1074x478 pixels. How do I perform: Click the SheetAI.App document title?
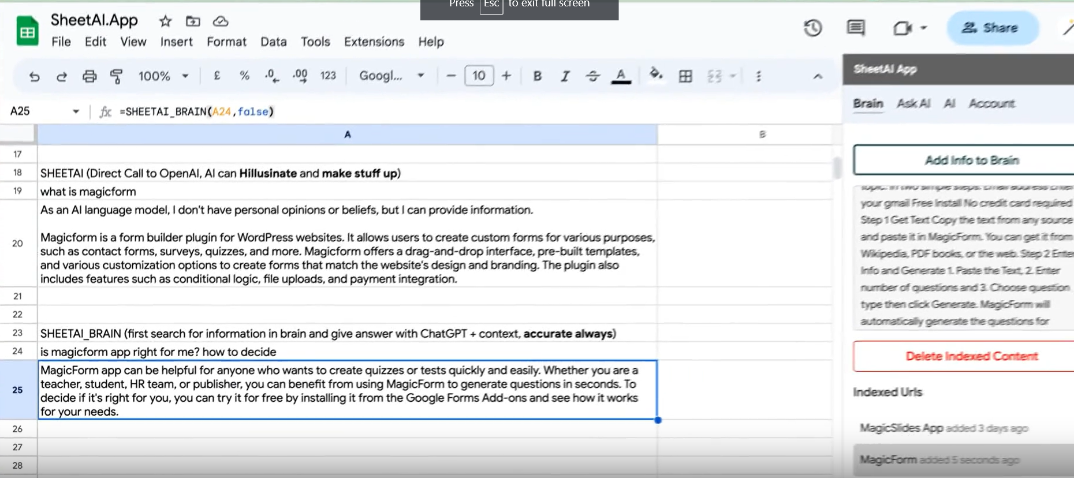94,20
